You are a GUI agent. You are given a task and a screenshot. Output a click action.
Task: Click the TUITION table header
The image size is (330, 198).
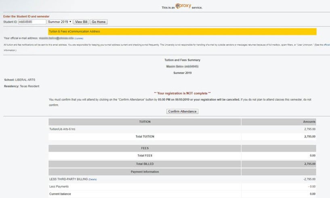[145, 122]
